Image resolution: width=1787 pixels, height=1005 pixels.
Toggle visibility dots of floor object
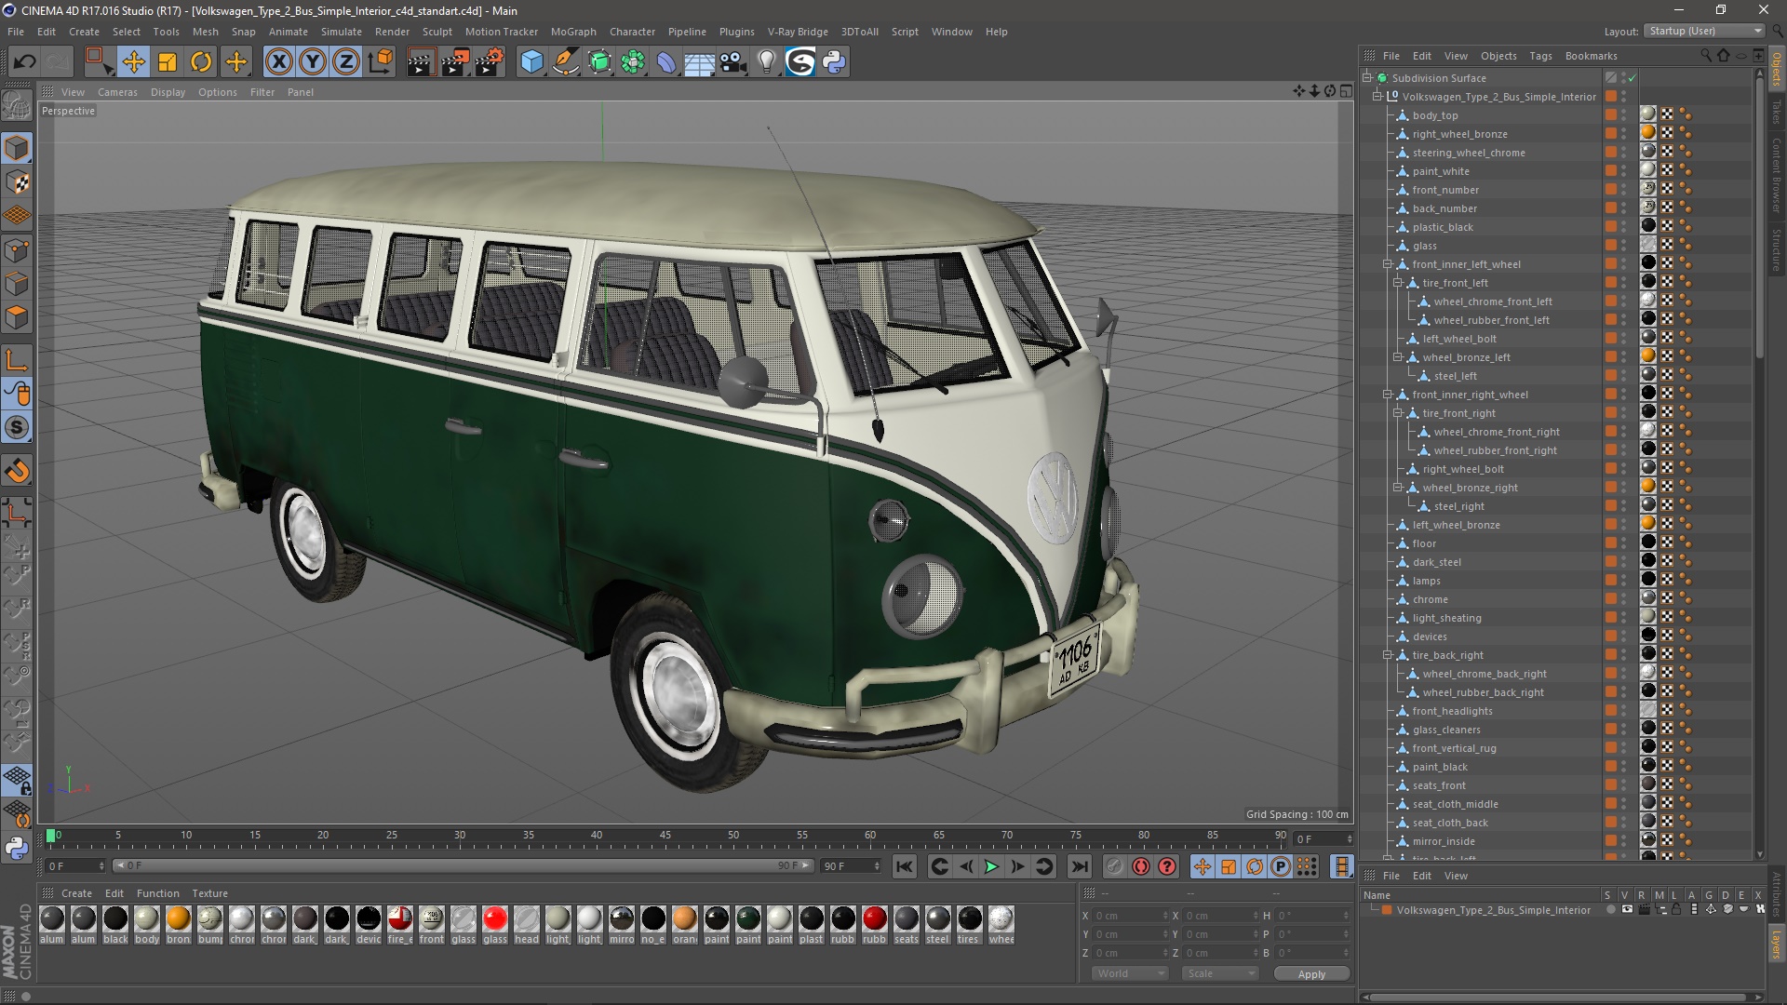tap(1624, 543)
